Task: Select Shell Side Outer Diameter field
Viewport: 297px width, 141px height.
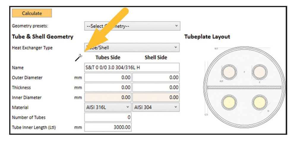Action: pyautogui.click(x=156, y=78)
